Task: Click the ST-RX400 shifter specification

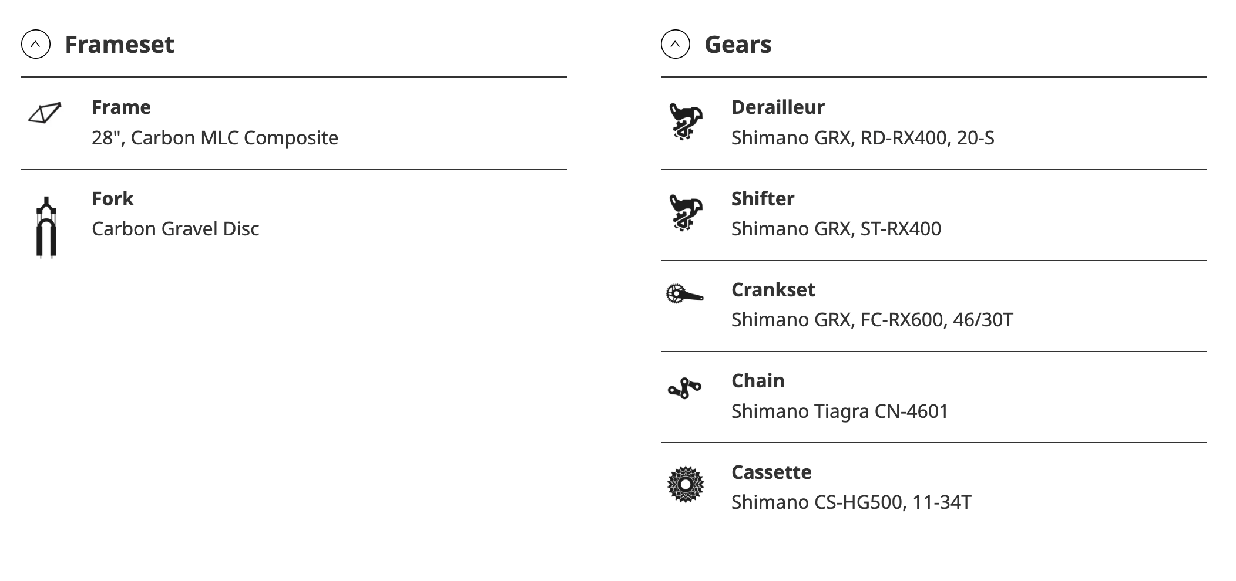Action: [836, 229]
